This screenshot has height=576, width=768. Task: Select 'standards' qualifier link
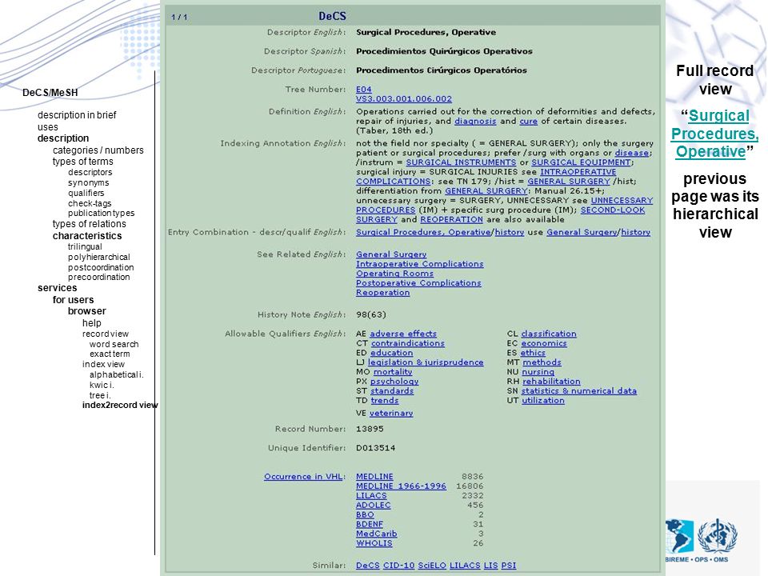point(392,391)
